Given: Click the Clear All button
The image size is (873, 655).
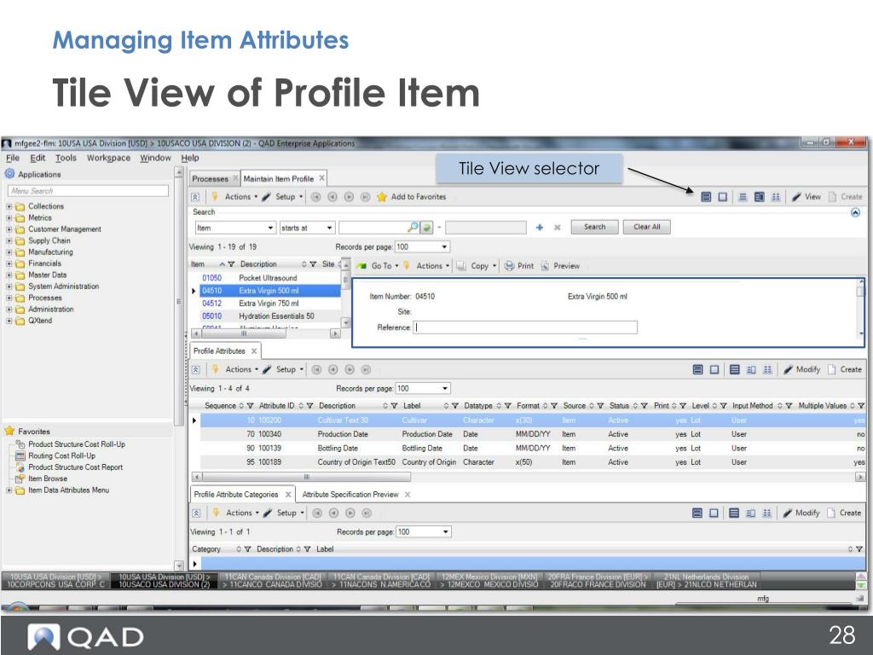Looking at the screenshot, I should 646,227.
